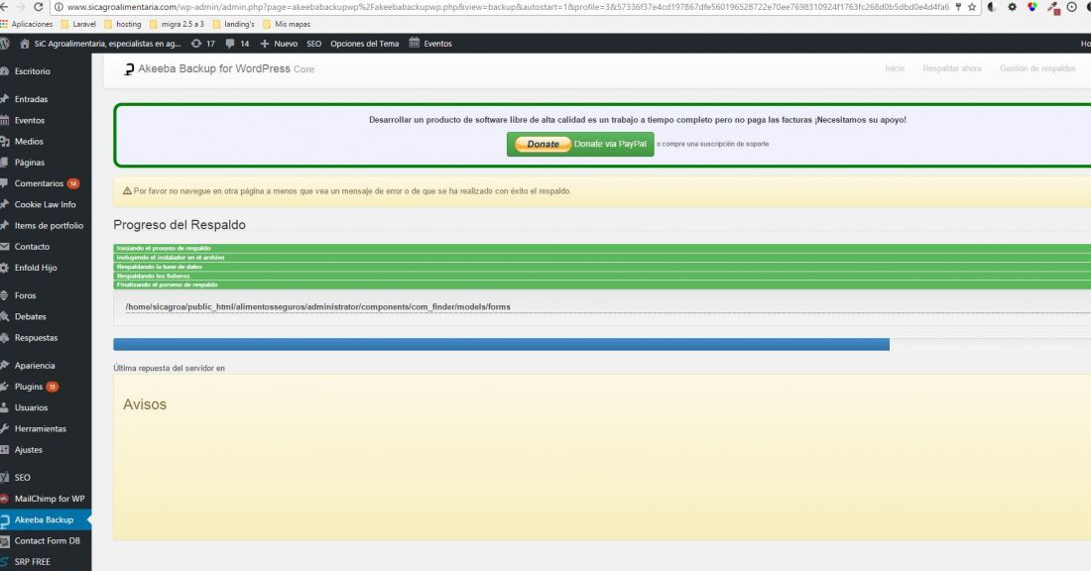Click the Respaldando la base de datos step

click(602, 267)
